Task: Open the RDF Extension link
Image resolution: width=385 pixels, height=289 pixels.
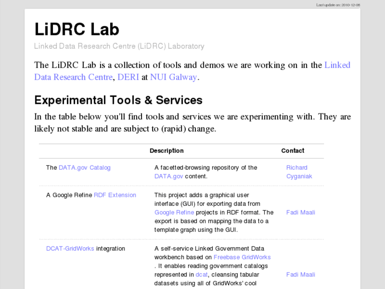Action: click(115, 195)
